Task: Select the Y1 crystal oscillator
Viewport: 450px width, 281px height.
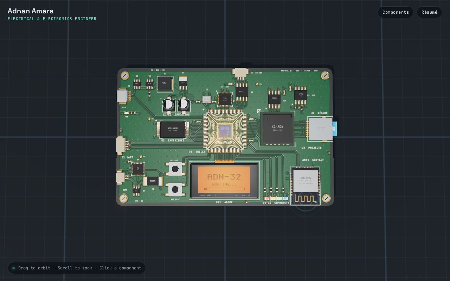Action: pyautogui.click(x=207, y=99)
